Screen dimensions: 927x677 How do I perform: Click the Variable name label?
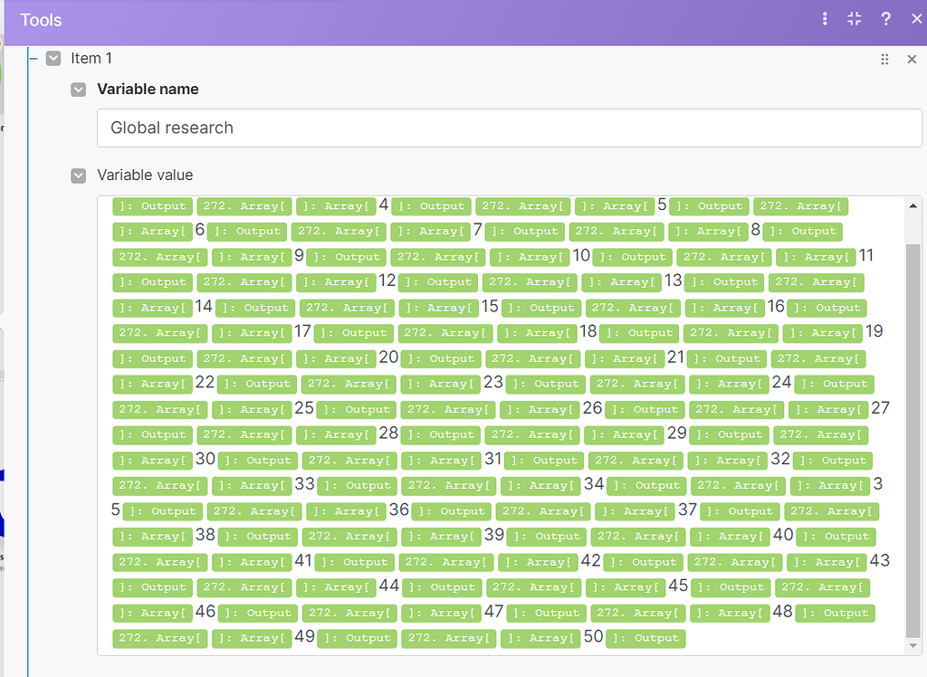[148, 89]
